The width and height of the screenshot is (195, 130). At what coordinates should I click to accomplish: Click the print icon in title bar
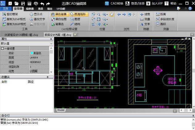click(x=36, y=3)
